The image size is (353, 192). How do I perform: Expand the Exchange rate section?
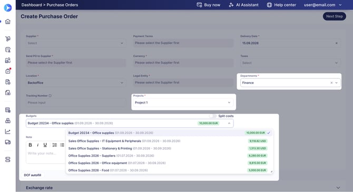coord(338,188)
